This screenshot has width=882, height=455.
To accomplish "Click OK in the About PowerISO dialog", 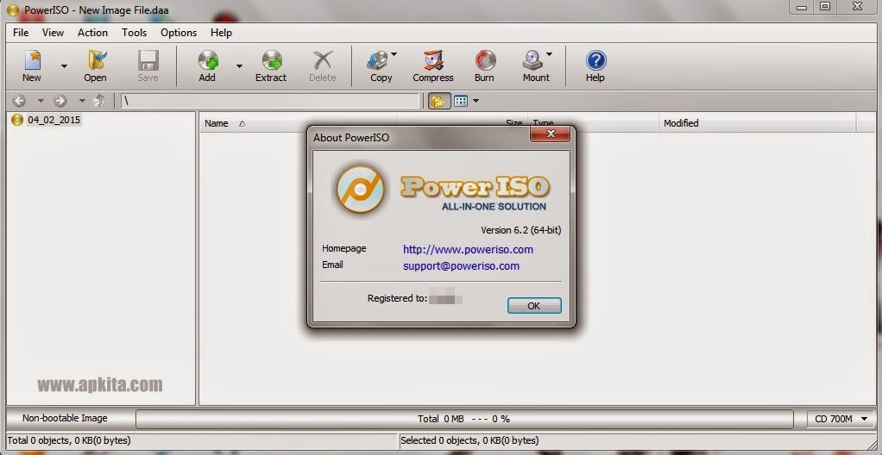I will (534, 306).
